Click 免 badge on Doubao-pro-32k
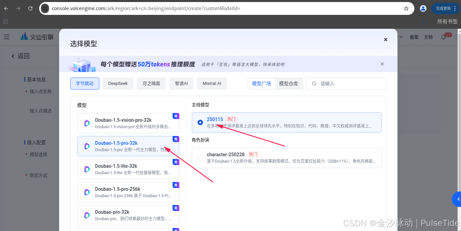461x231 pixels. coord(176,208)
